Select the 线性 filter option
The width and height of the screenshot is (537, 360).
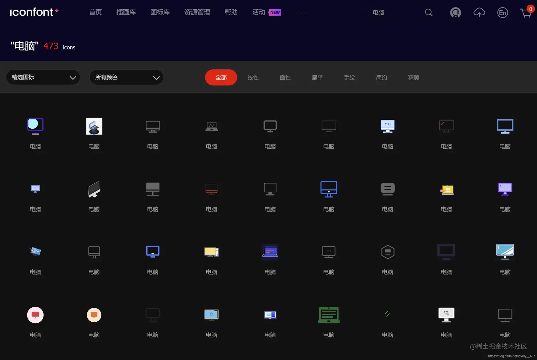click(x=253, y=77)
